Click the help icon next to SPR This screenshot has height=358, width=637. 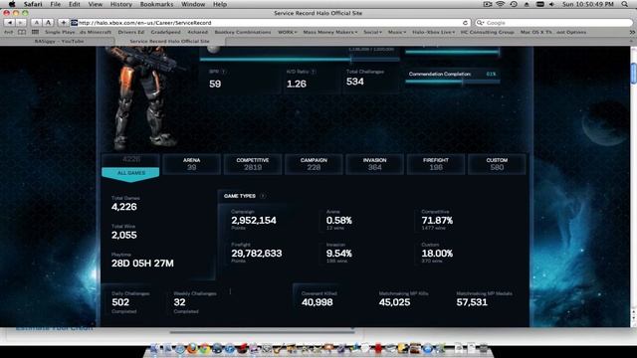(224, 72)
